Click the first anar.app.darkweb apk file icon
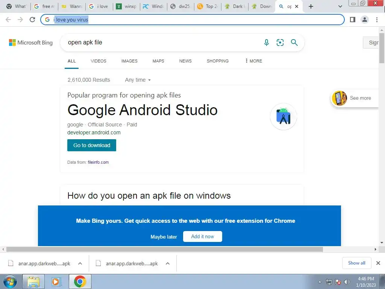385x289 pixels. [x=11, y=263]
